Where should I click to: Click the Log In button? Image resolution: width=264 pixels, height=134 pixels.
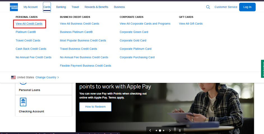[247, 7]
